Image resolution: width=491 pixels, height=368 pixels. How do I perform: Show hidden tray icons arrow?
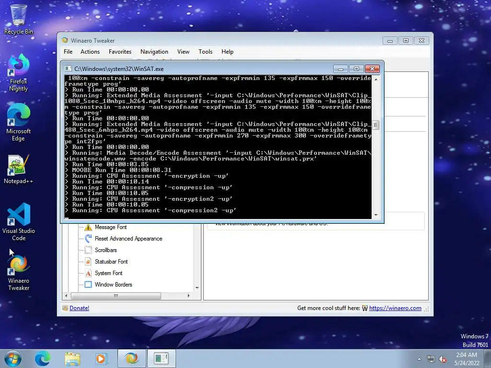(419, 359)
